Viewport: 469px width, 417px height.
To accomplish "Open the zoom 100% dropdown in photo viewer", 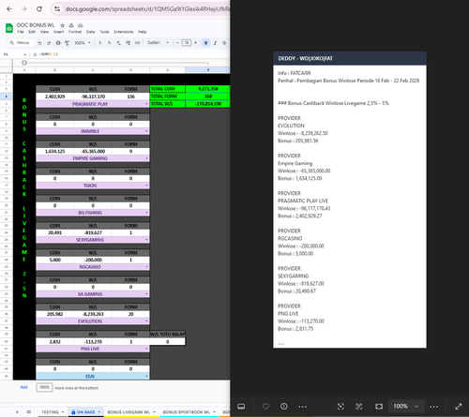I will click(406, 407).
